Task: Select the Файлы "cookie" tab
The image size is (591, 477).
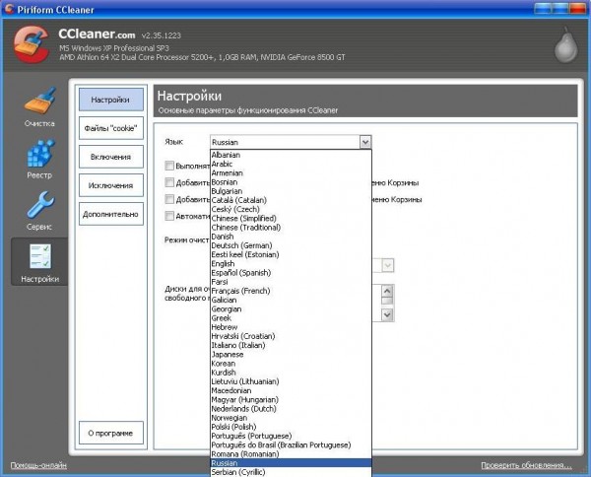Action: 111,128
